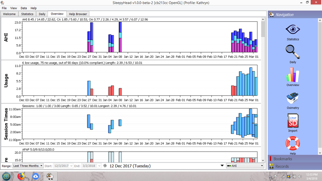Click the AHI summary text above the chart
322x181 pixels.
[x=85, y=19]
